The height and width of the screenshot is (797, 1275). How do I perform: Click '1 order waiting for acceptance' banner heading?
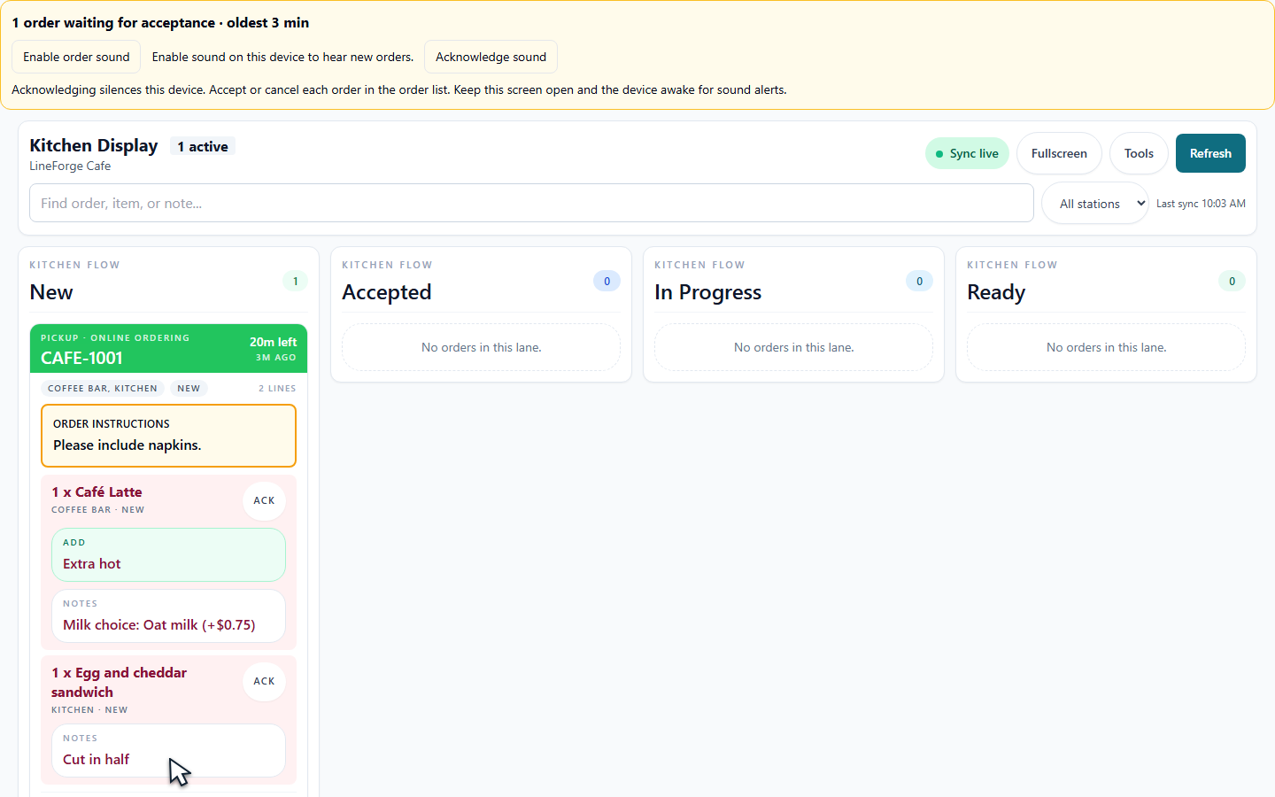(x=160, y=23)
